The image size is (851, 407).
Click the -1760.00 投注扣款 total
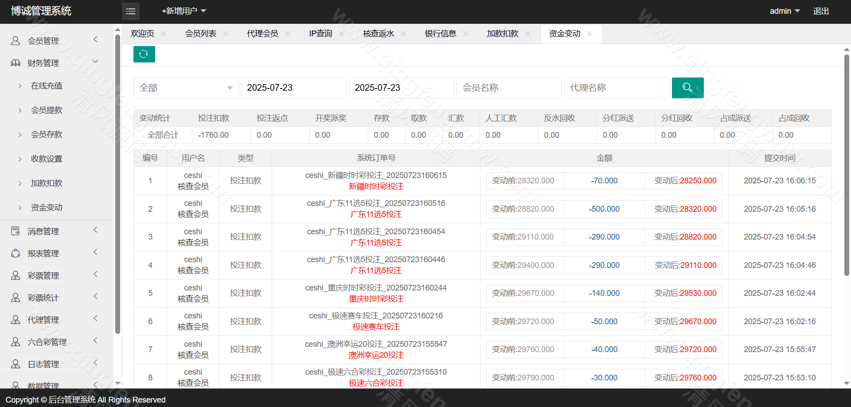tap(213, 135)
